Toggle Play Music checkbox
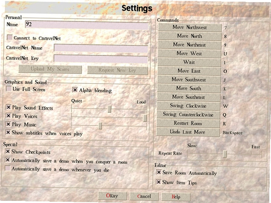This screenshot has width=271, height=203. tap(8, 124)
